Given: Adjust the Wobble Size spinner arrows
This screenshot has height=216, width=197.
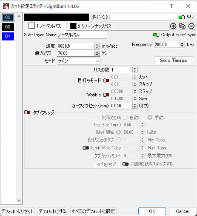Looking at the screenshot, I should click(x=135, y=98).
